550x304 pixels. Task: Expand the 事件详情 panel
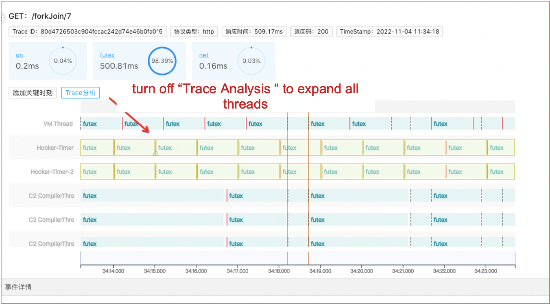(18, 287)
